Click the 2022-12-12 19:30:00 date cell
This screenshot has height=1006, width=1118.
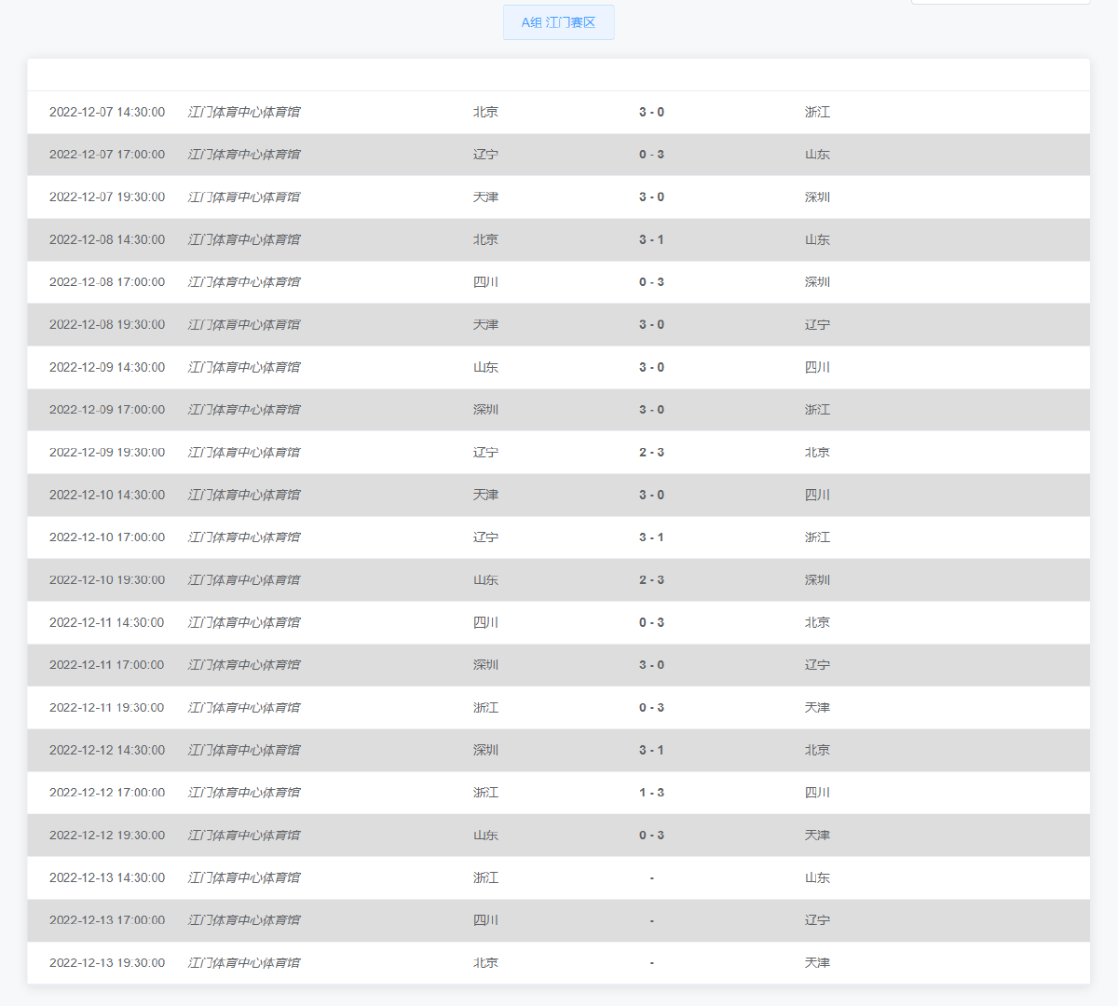click(107, 836)
